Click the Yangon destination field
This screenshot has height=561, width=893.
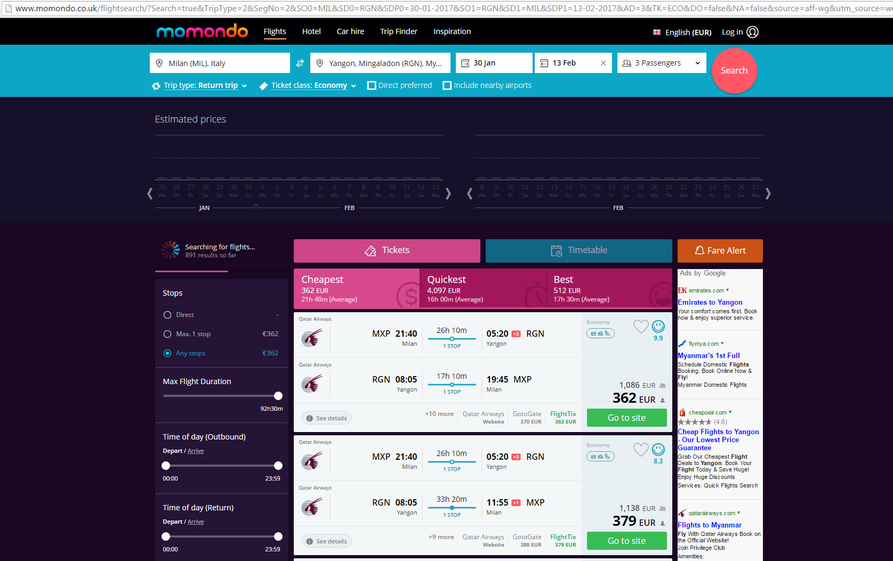380,63
